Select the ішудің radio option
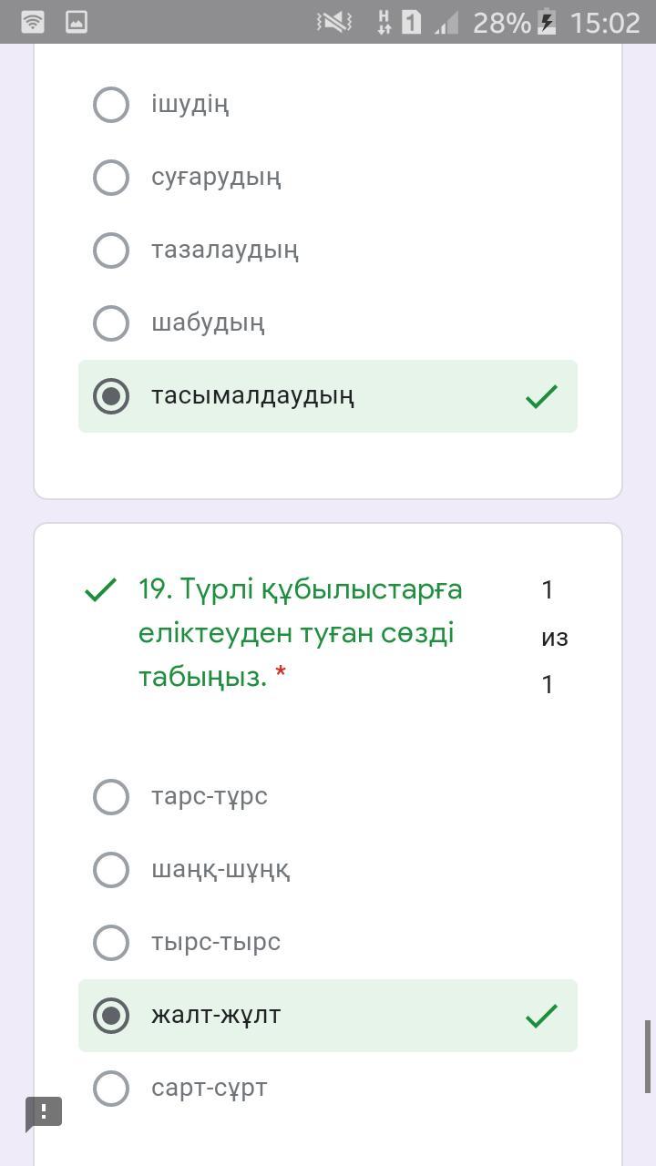This screenshot has height=1166, width=656. (111, 105)
